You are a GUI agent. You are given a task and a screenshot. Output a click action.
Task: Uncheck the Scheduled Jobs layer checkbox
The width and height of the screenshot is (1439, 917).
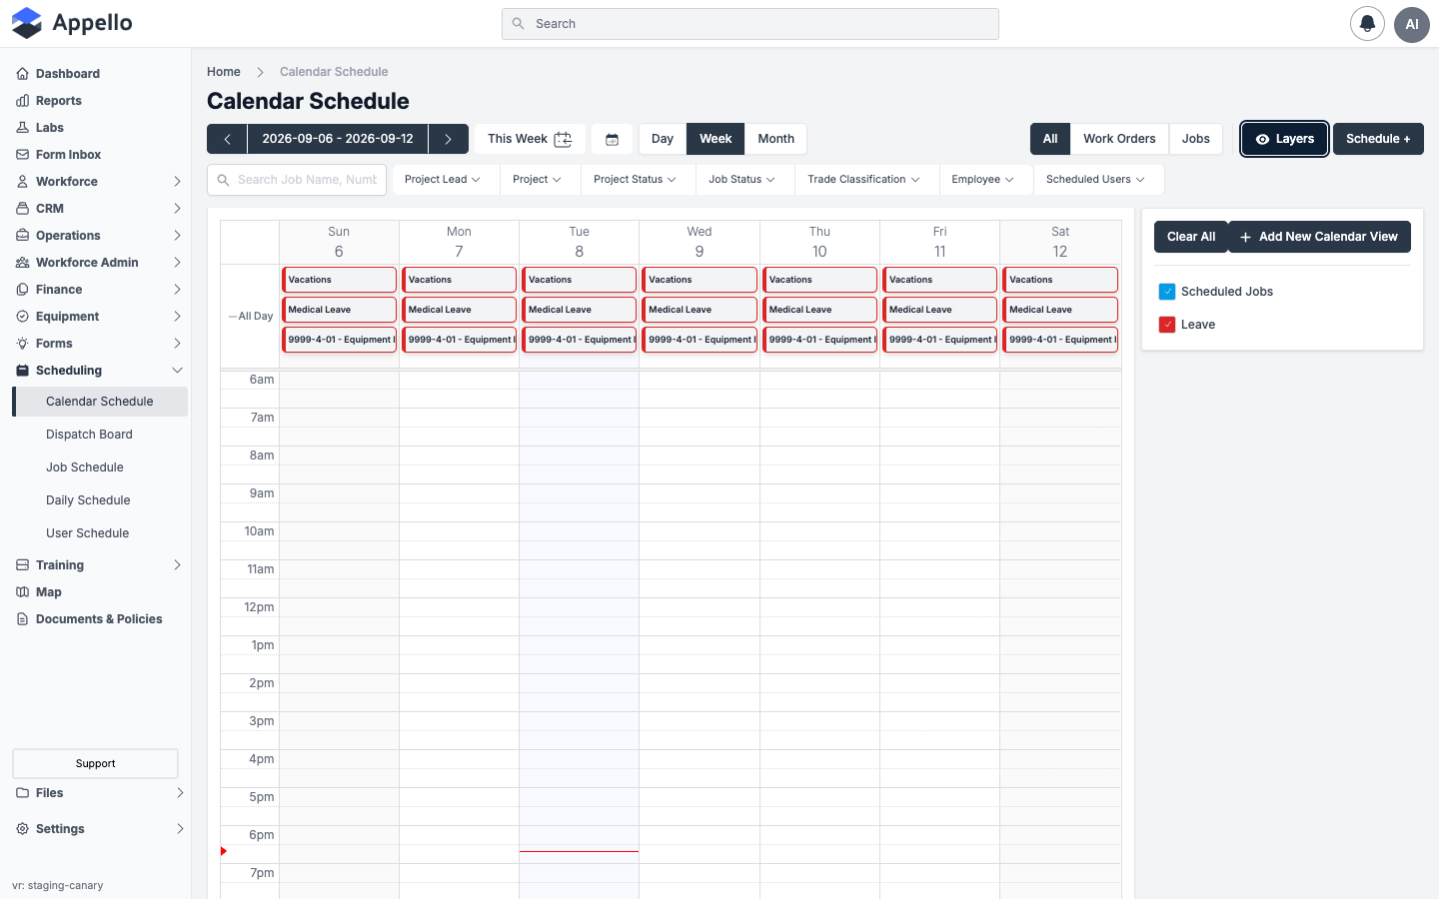1167,292
